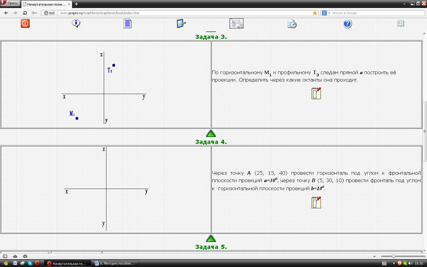
Task: Click the Opera Turbo speedometer icon
Action: 25,256
